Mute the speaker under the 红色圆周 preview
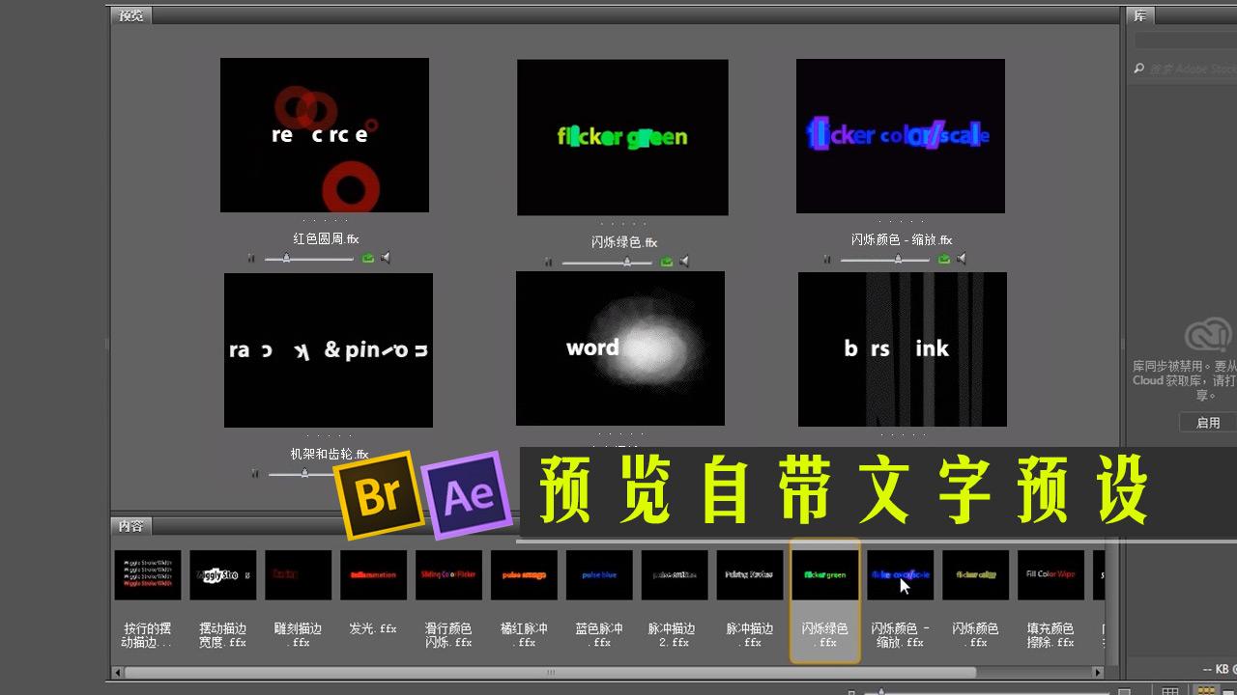 click(x=384, y=258)
